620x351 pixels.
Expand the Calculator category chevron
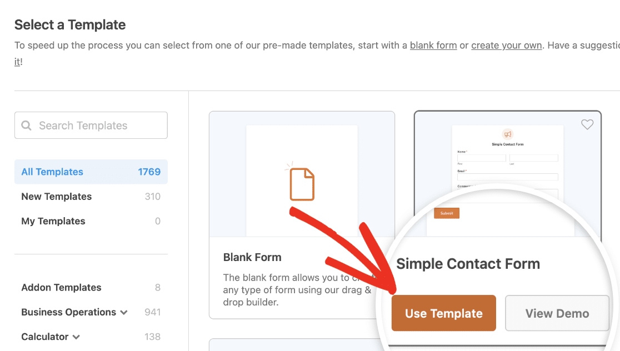click(x=76, y=337)
